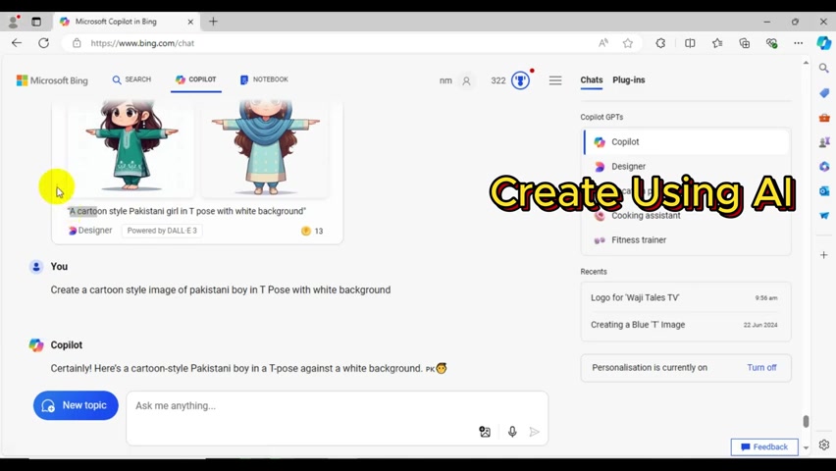Viewport: 836px width, 471px height.
Task: Open the Plug-ins panel tab
Action: coord(629,80)
